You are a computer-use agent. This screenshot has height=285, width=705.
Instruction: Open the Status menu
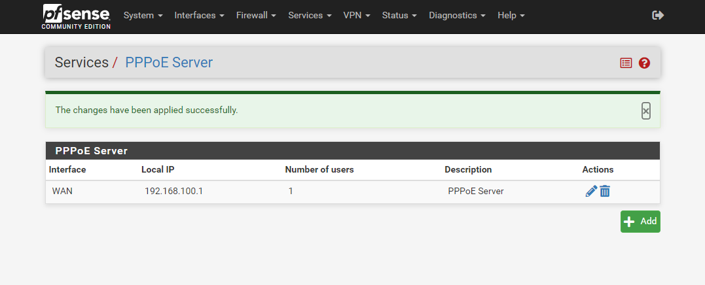coord(399,15)
